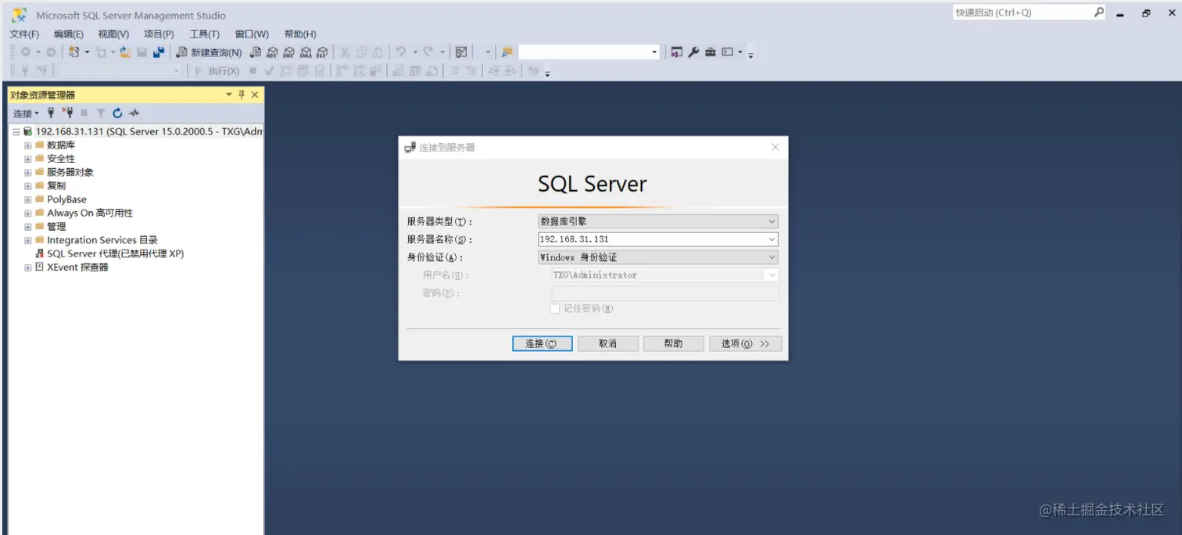Click the command window icon in toolbar
This screenshot has width=1182, height=535.
[728, 52]
